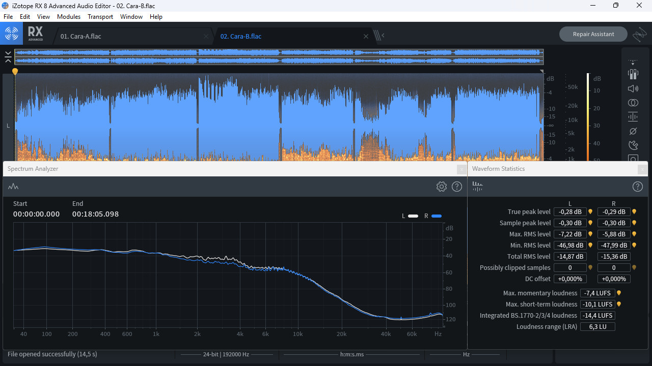Image resolution: width=652 pixels, height=366 pixels.
Task: Switch to the 01. Cara-A.flac tab
Action: [81, 37]
